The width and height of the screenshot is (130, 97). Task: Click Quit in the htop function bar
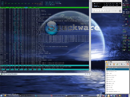[44, 69]
